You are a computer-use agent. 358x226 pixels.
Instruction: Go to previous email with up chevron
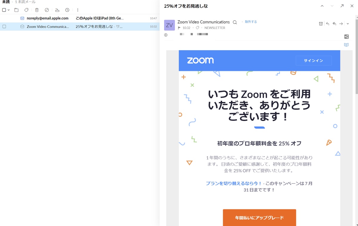click(322, 6)
